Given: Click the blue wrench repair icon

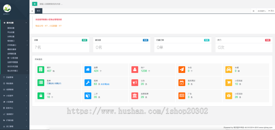Looking at the screenshot, I should (88, 83).
